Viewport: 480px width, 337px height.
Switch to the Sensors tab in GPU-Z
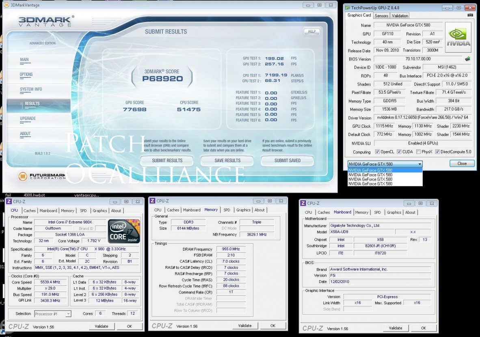pyautogui.click(x=381, y=15)
